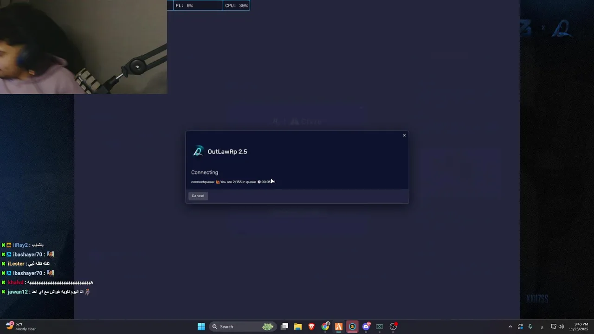Screen dimensions: 594x334
Task: Cancel the OutLawRp connection
Action: click(x=198, y=196)
